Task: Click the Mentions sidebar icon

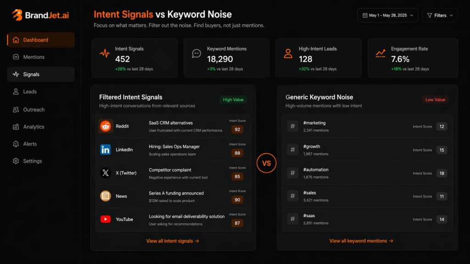Action: pos(16,57)
